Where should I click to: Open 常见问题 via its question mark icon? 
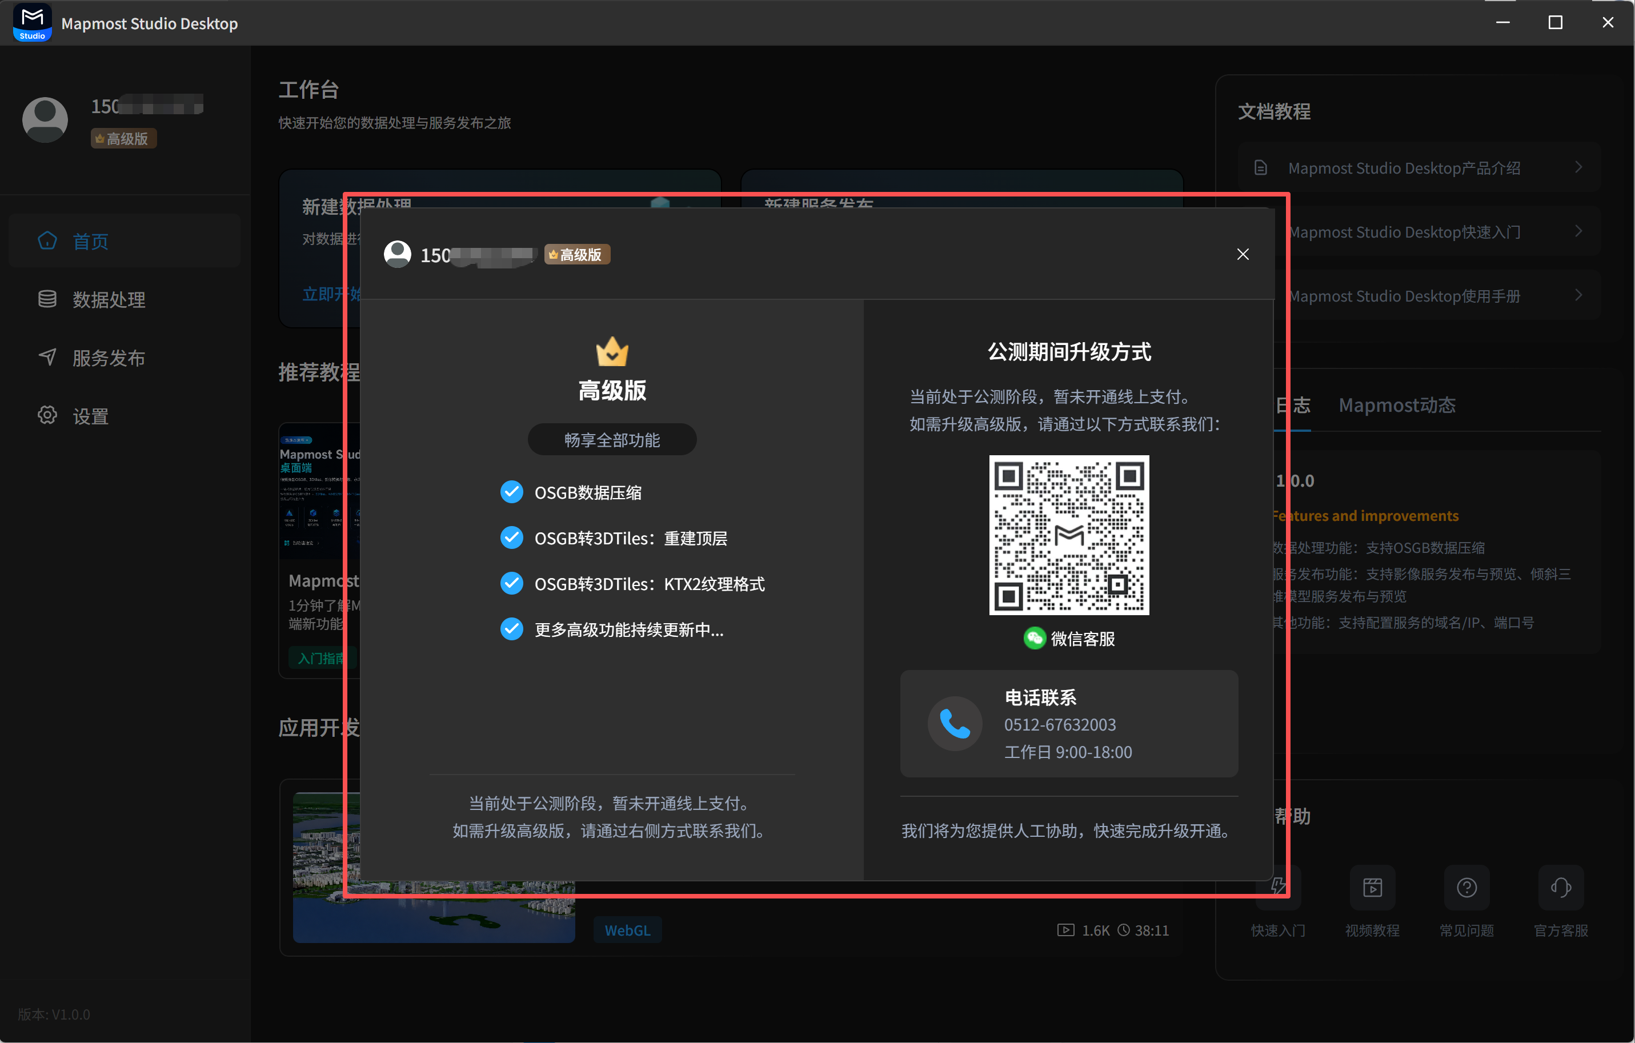pyautogui.click(x=1466, y=887)
